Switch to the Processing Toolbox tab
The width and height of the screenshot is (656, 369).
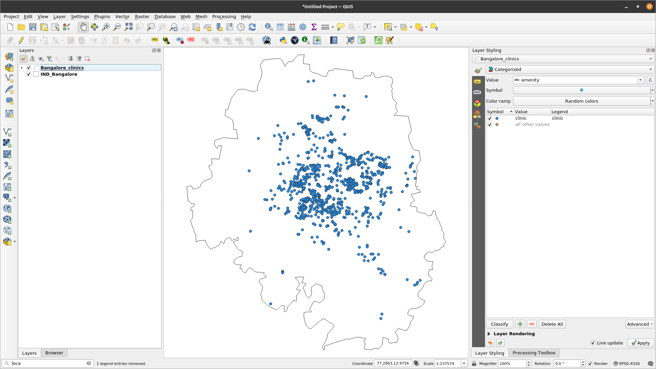(x=534, y=353)
